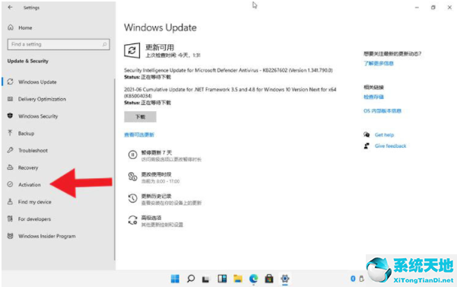This screenshot has width=457, height=287.
Task: Open the Backup section
Action: (26, 133)
